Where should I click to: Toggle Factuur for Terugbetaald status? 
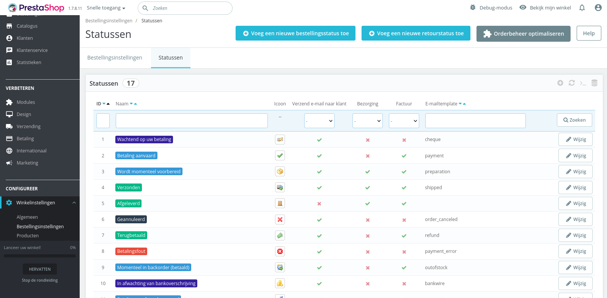pyautogui.click(x=404, y=236)
